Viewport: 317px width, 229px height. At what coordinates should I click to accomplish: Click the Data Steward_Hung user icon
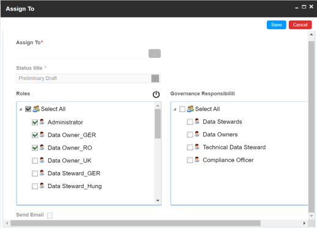[42, 186]
